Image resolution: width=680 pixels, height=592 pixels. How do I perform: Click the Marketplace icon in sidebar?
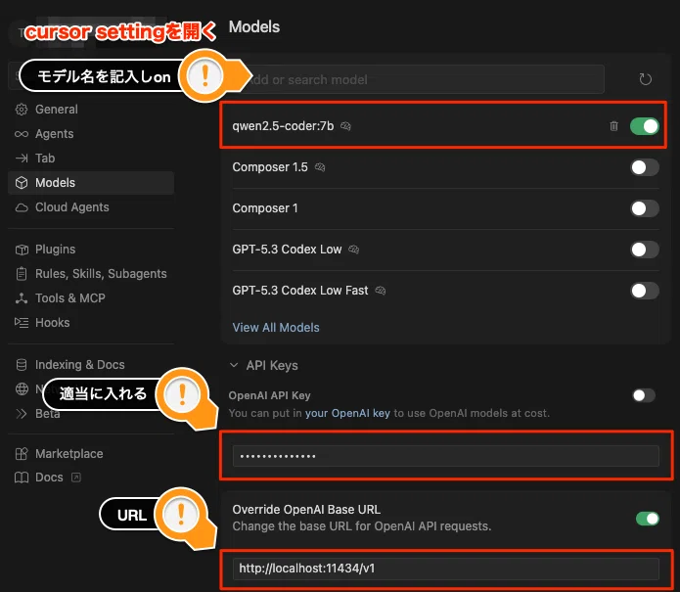(x=22, y=454)
